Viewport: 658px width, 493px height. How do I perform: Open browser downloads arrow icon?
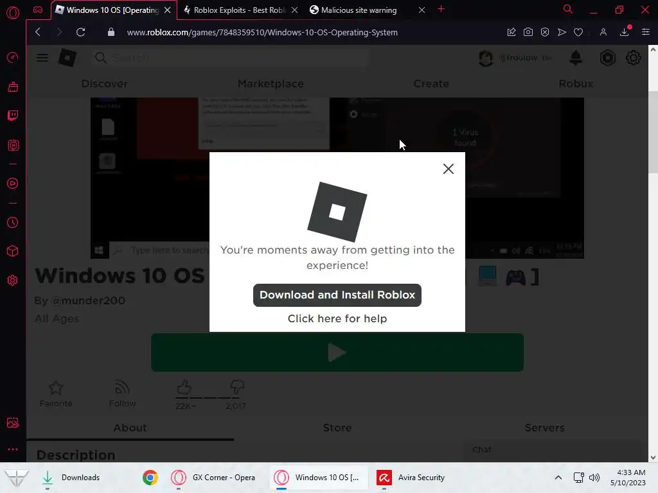point(625,32)
